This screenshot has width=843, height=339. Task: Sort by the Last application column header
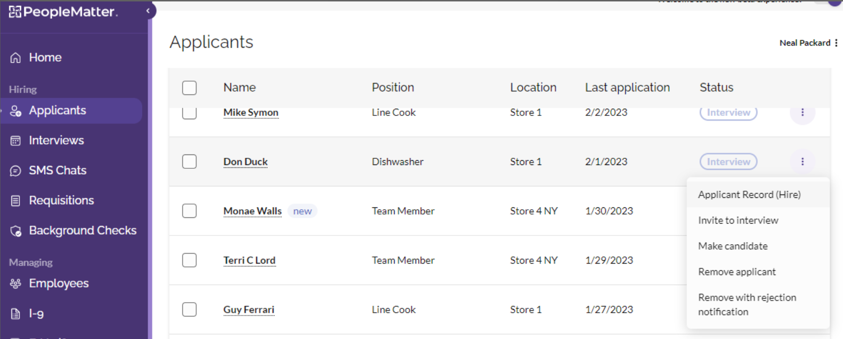click(627, 87)
